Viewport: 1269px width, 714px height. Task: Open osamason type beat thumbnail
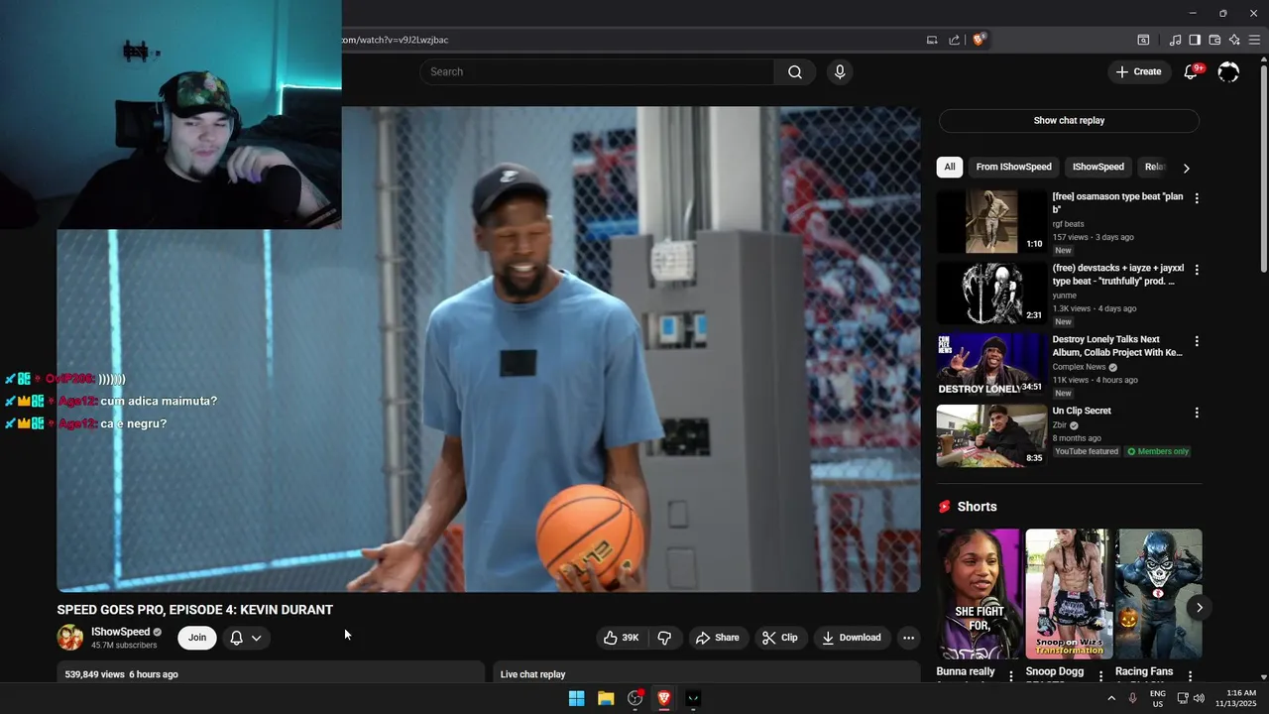click(991, 222)
